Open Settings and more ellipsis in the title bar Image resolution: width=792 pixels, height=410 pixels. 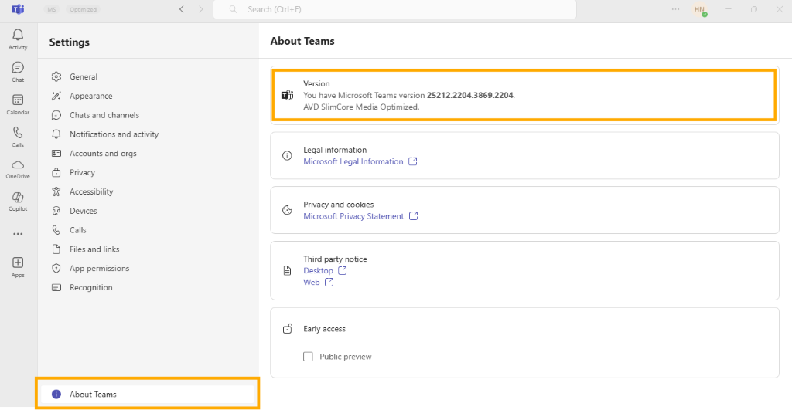tap(675, 9)
